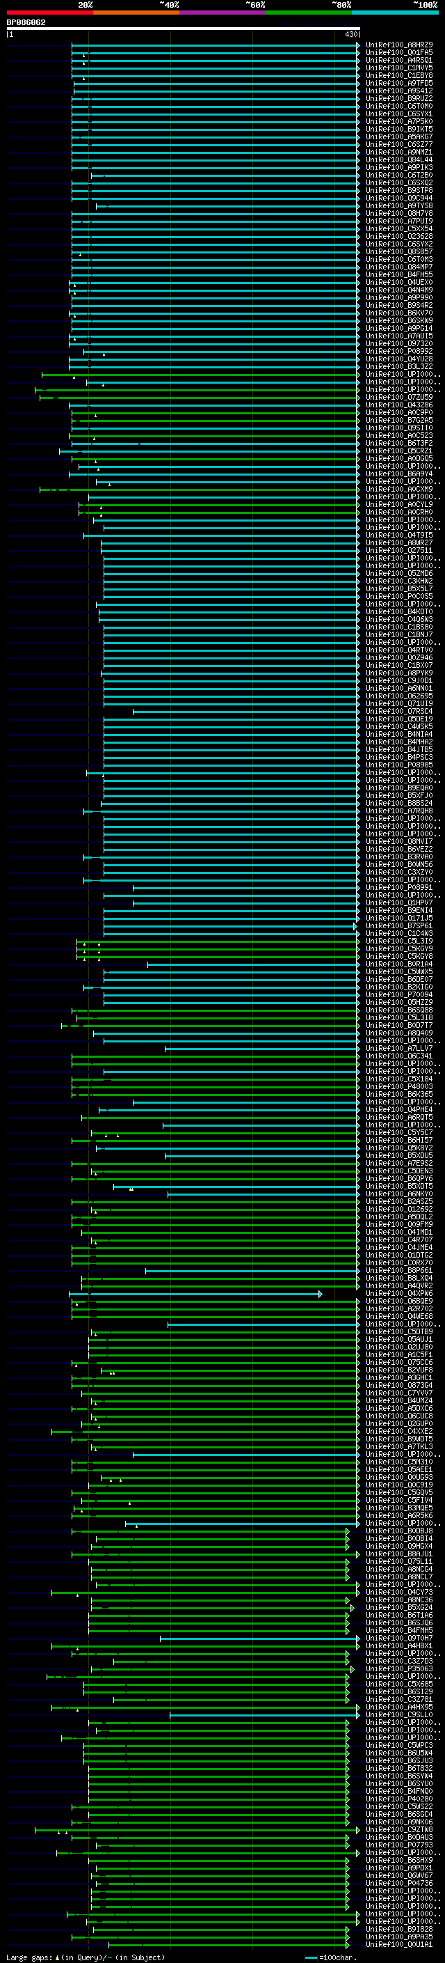This screenshot has width=445, height=1963.
Task: Click the UniRef100_P04736 label
Action: 399,1884
